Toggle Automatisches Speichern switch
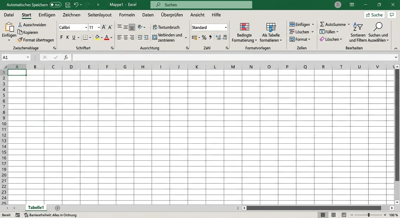The width and height of the screenshot is (400, 218). (55, 5)
